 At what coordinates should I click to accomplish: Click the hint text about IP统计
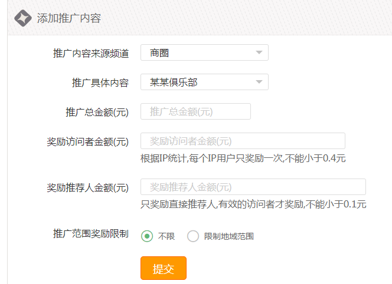[243, 158]
